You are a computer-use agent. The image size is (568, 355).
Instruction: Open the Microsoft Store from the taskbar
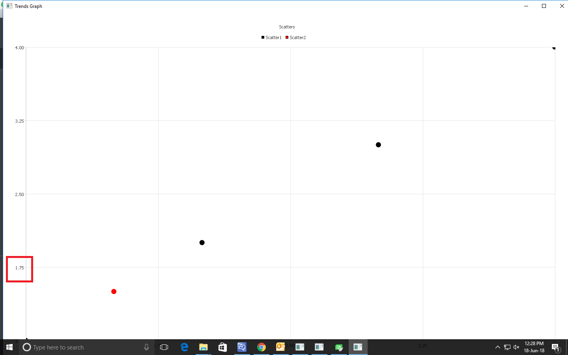(222, 347)
